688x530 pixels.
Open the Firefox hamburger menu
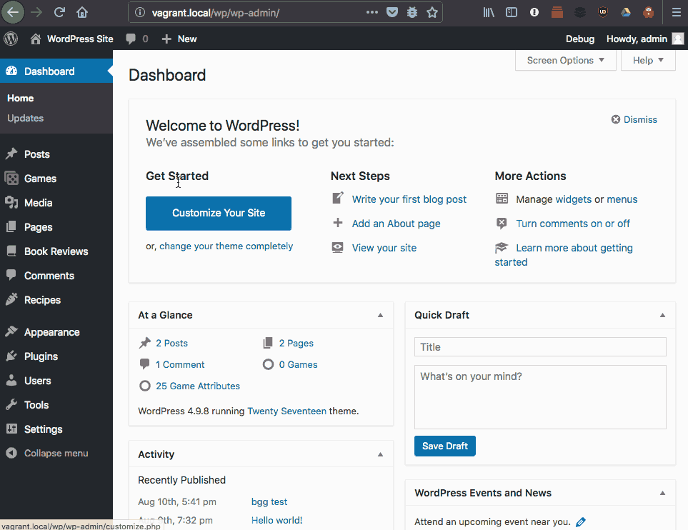(x=676, y=12)
